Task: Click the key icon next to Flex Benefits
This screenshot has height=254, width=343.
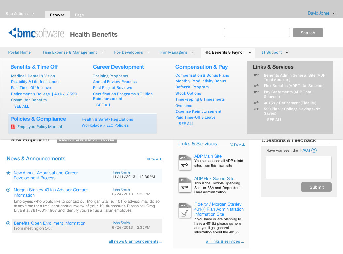Action: click(x=256, y=86)
